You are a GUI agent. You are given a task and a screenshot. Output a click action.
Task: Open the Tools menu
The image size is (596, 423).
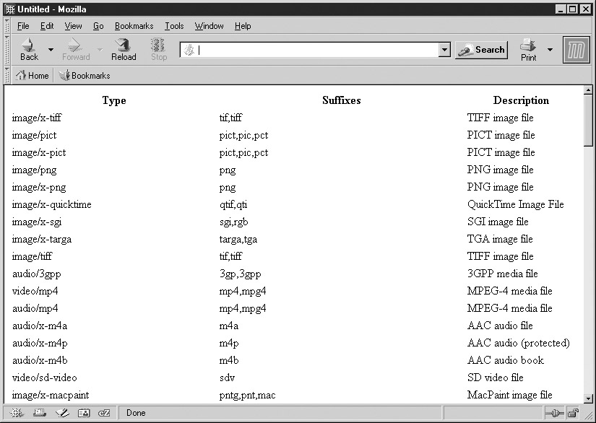coord(174,26)
